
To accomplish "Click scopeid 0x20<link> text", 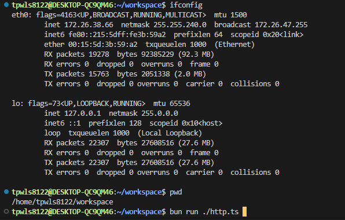I will [267, 35].
